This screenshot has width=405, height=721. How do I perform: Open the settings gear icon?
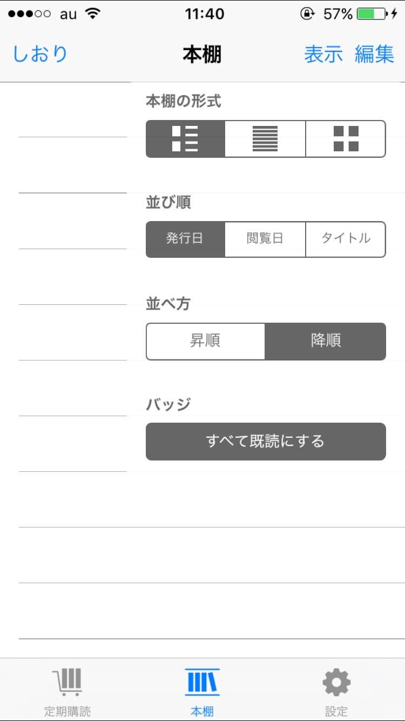[x=336, y=682]
